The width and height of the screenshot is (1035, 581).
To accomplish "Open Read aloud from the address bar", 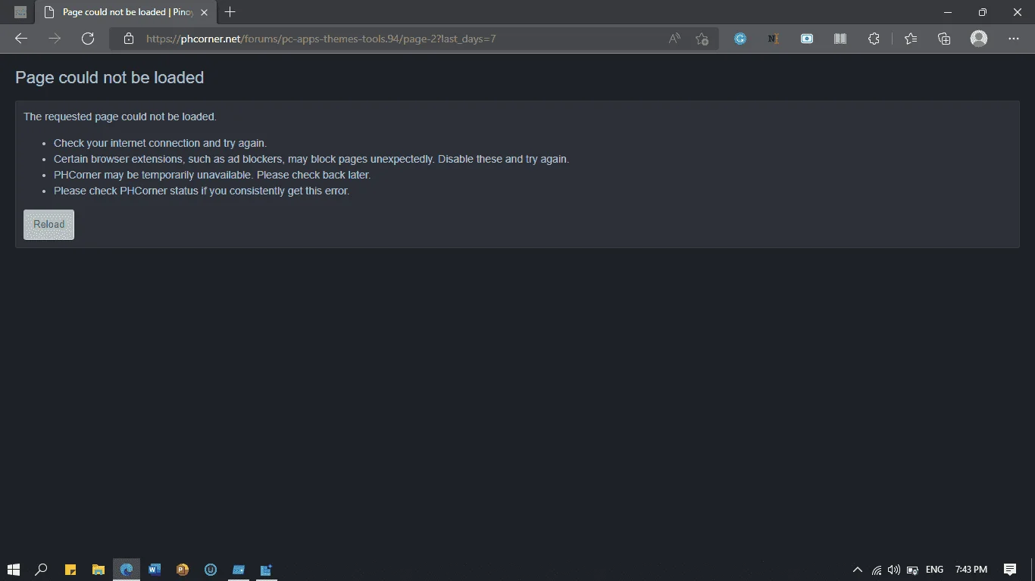I will [x=674, y=39].
